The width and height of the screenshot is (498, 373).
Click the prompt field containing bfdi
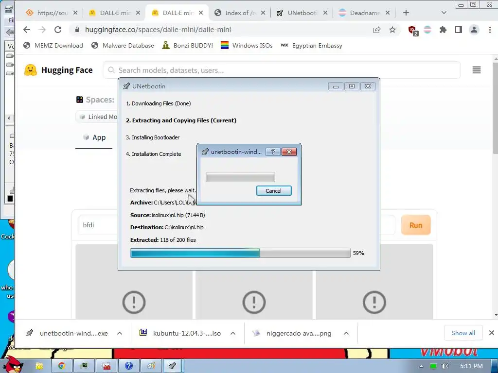pyautogui.click(x=98, y=225)
